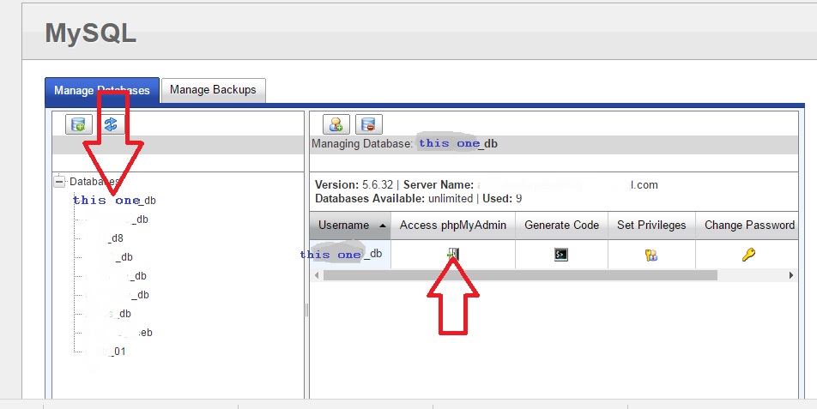Click the add new database icon
Image resolution: width=817 pixels, height=409 pixels.
click(x=79, y=124)
